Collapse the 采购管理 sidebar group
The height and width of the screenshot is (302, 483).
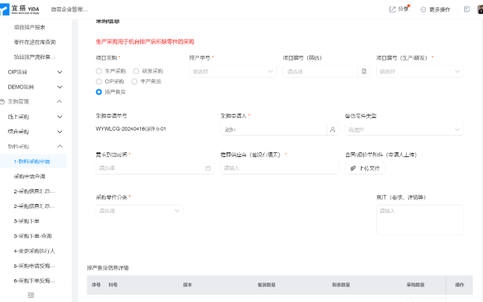tap(60, 102)
